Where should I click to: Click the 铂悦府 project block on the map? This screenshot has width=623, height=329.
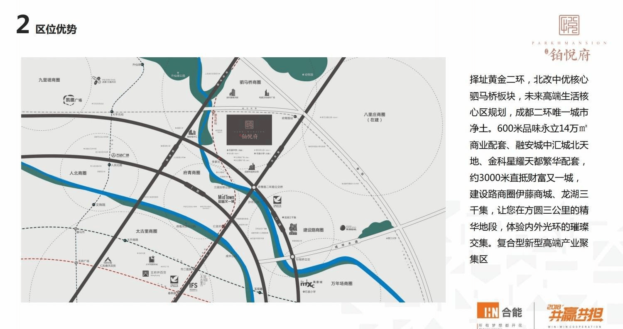coord(249,130)
